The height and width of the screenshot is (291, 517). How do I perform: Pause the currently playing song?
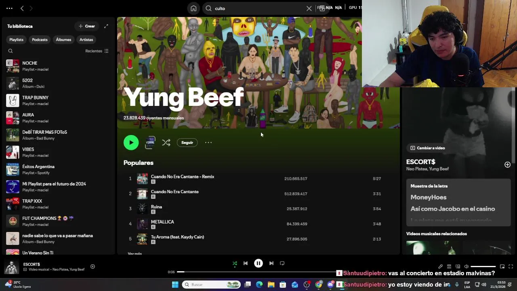click(x=258, y=263)
